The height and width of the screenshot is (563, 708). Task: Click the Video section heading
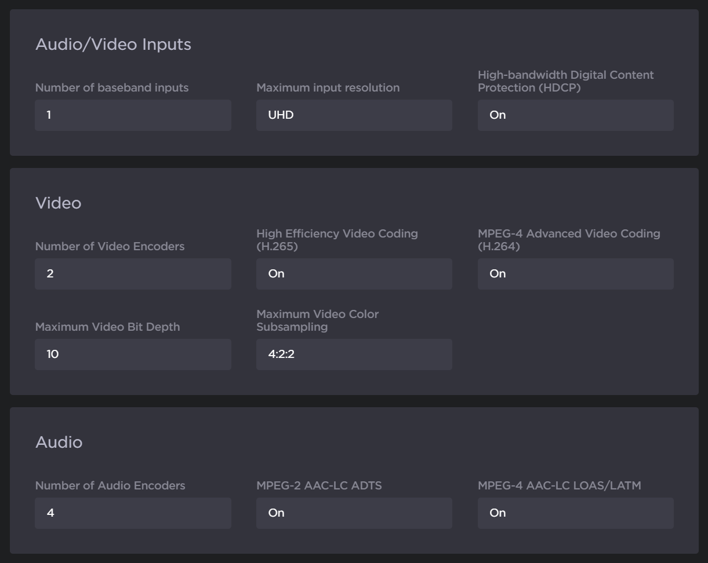pos(58,203)
